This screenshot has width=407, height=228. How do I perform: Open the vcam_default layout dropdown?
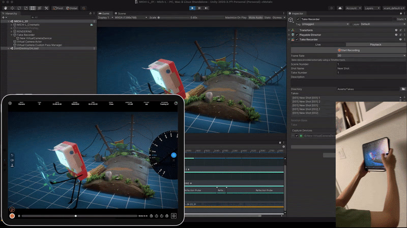pyautogui.click(x=394, y=8)
